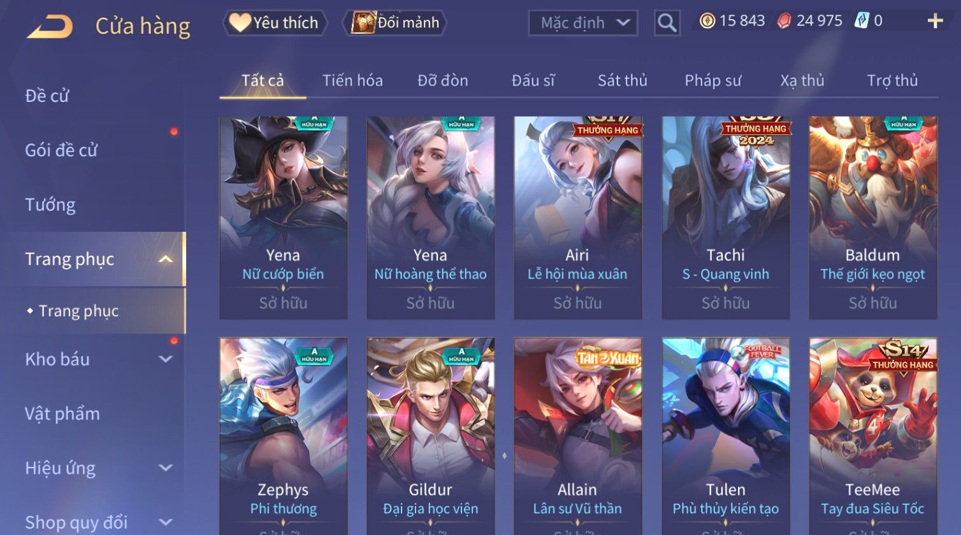961x535 pixels.
Task: Open Yêu thích favorites heart button
Action: click(x=275, y=23)
